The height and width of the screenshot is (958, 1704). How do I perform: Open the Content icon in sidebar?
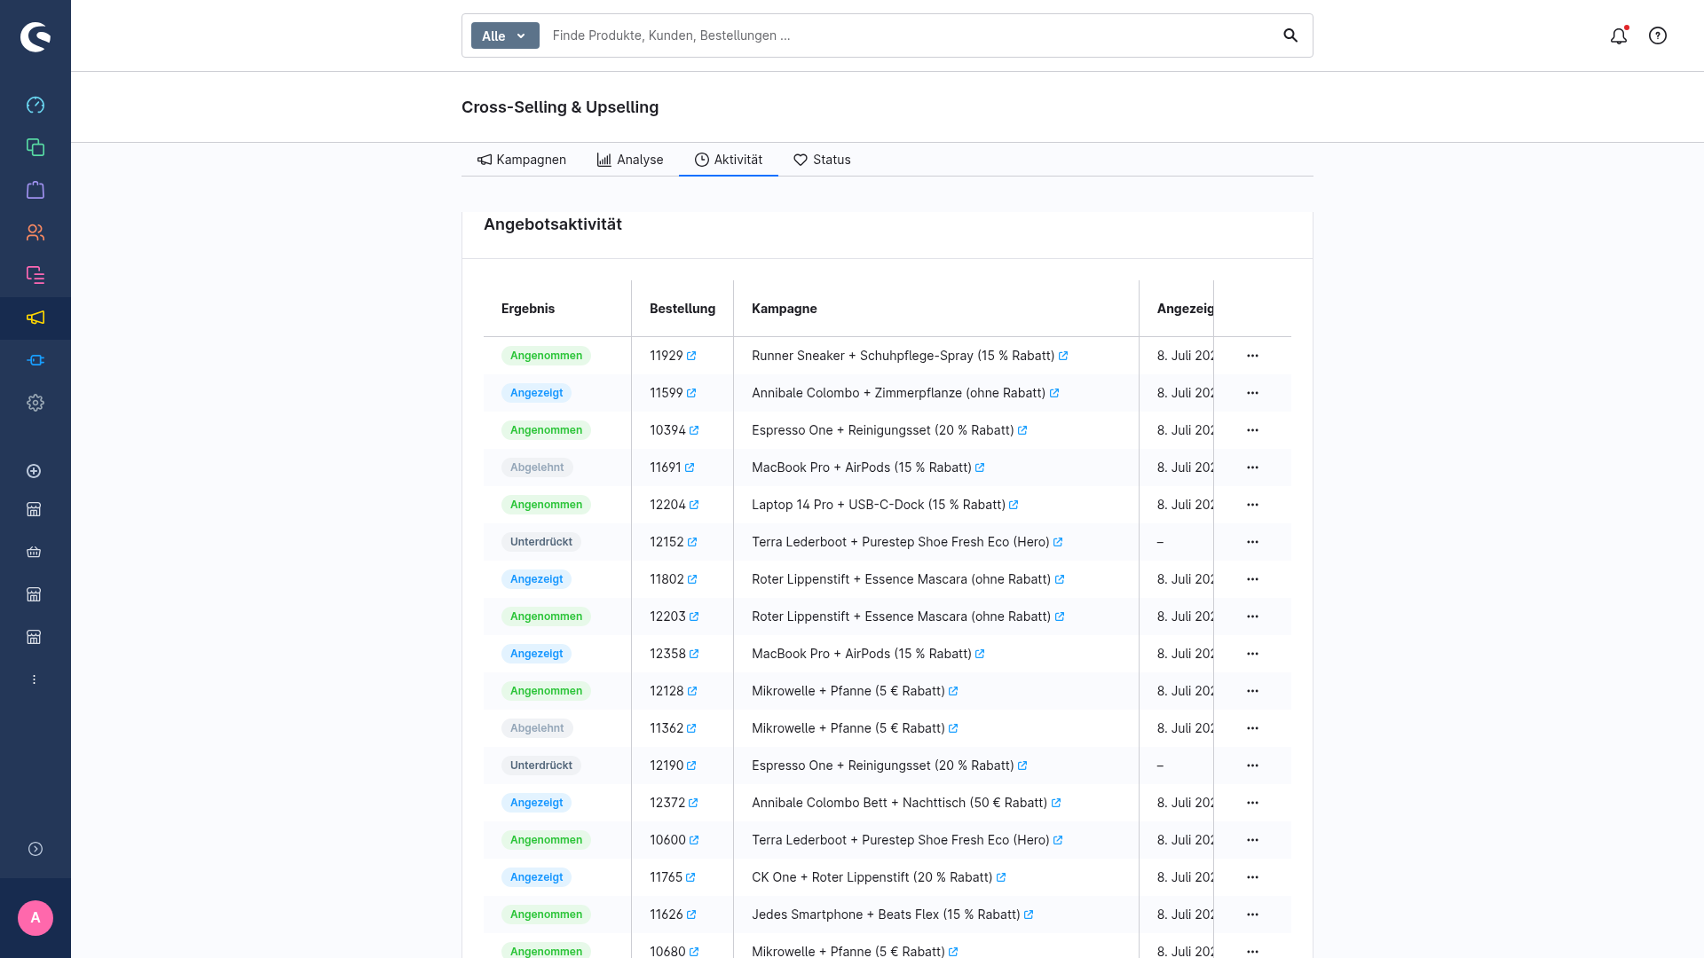point(35,275)
